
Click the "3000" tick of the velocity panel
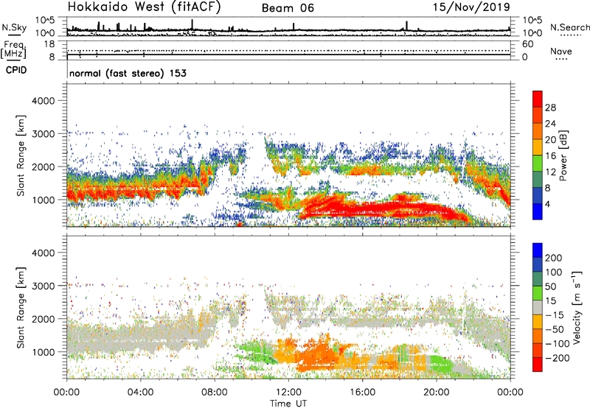click(x=43, y=286)
